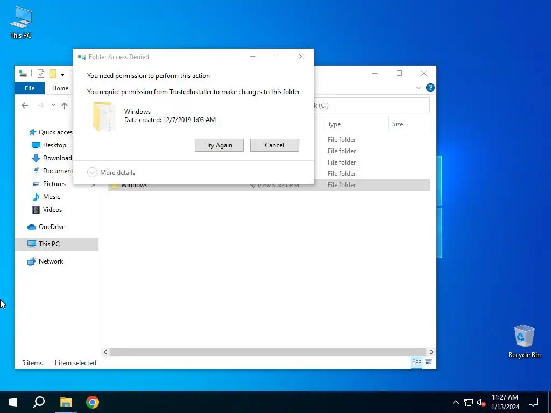Close the File Explorer window
551x413 pixels.
click(x=424, y=73)
